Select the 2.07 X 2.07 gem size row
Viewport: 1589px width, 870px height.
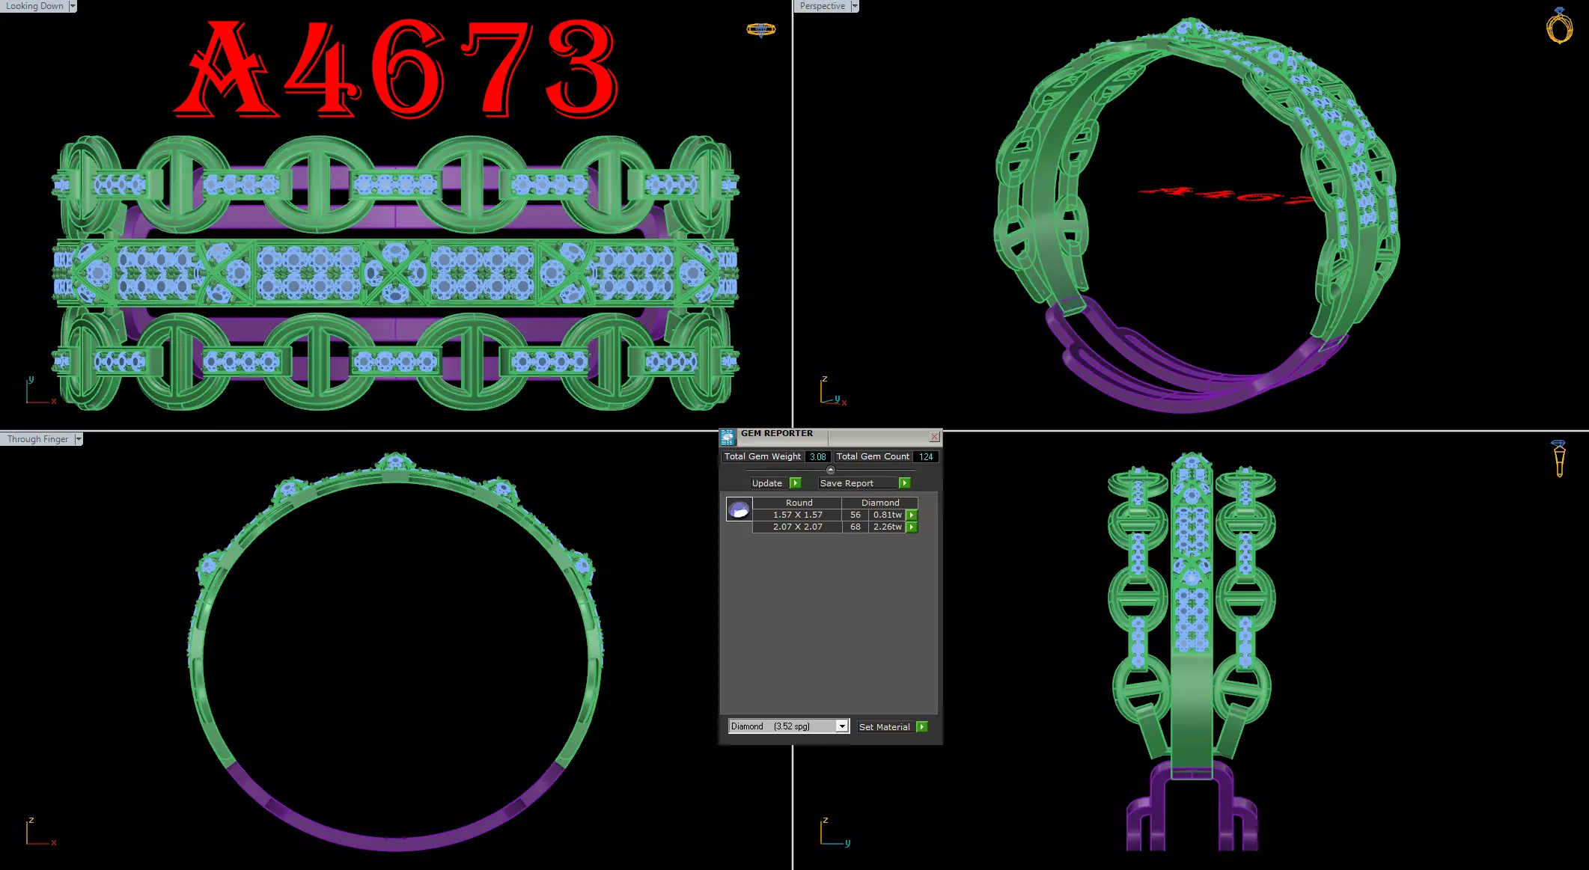798,527
